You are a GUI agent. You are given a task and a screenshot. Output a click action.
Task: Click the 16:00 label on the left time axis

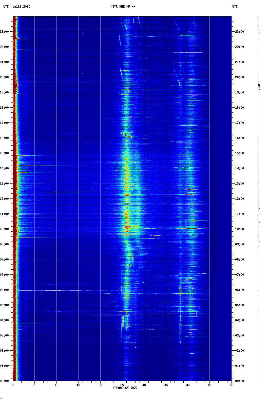point(4,138)
